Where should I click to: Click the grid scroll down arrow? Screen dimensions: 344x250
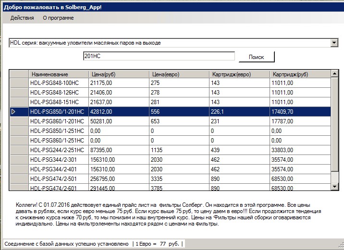(x=334, y=187)
